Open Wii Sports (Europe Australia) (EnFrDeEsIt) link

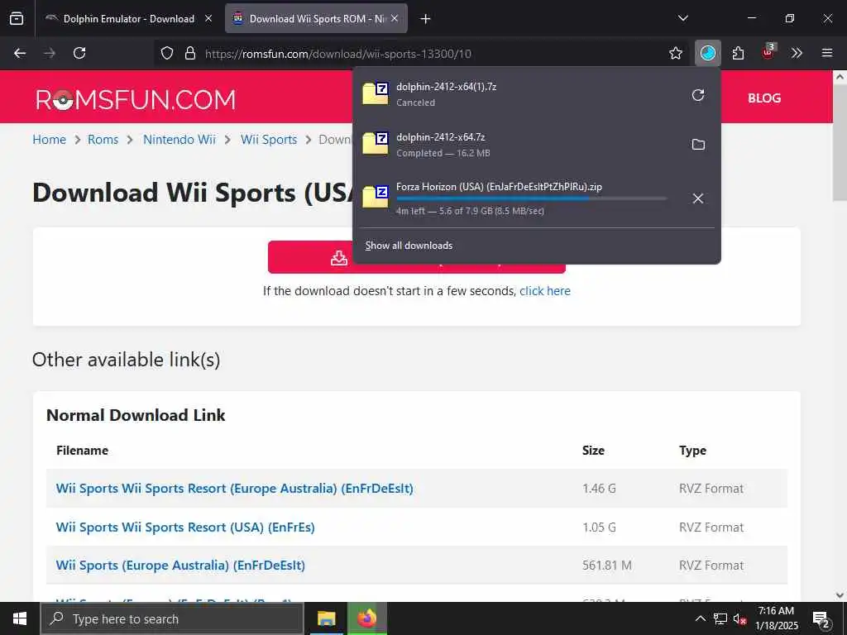point(180,566)
